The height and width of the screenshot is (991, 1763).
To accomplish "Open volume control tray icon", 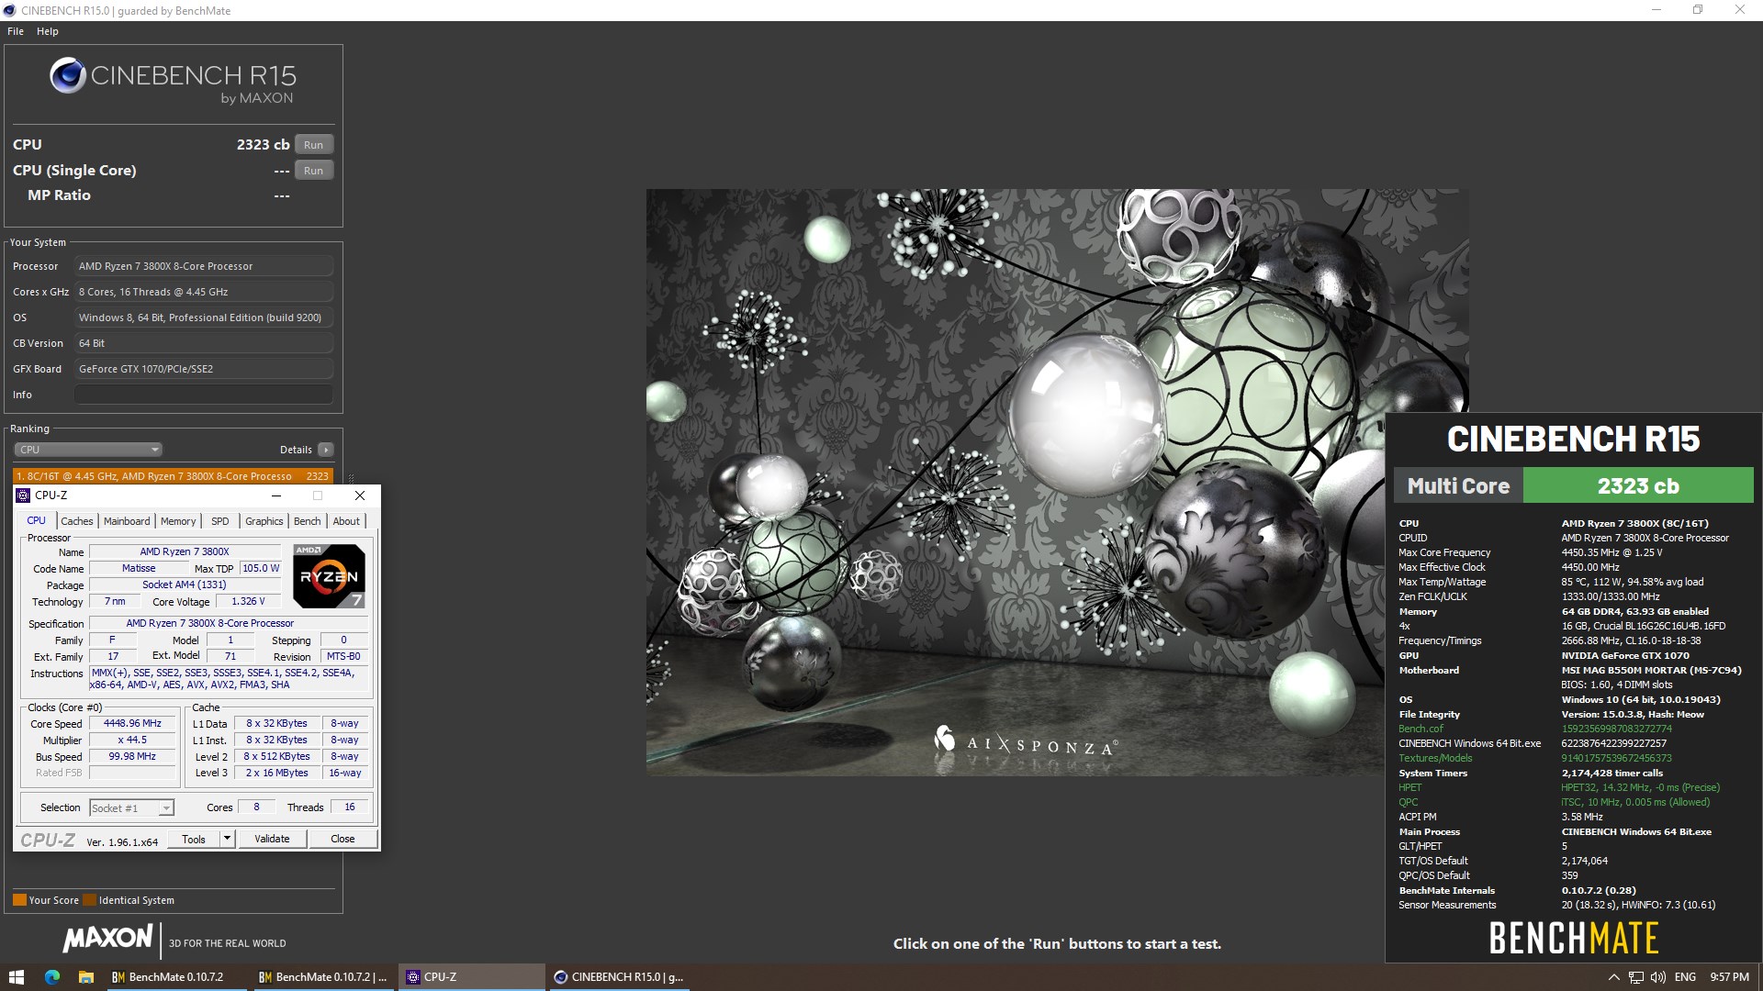I will (1657, 977).
